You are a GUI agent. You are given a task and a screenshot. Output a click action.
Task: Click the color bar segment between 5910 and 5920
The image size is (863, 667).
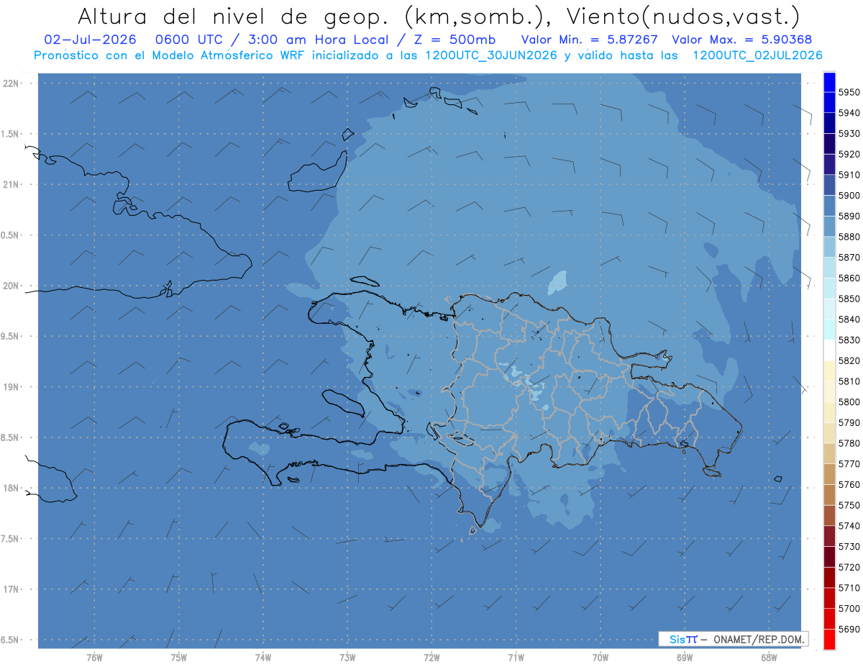[x=829, y=165]
